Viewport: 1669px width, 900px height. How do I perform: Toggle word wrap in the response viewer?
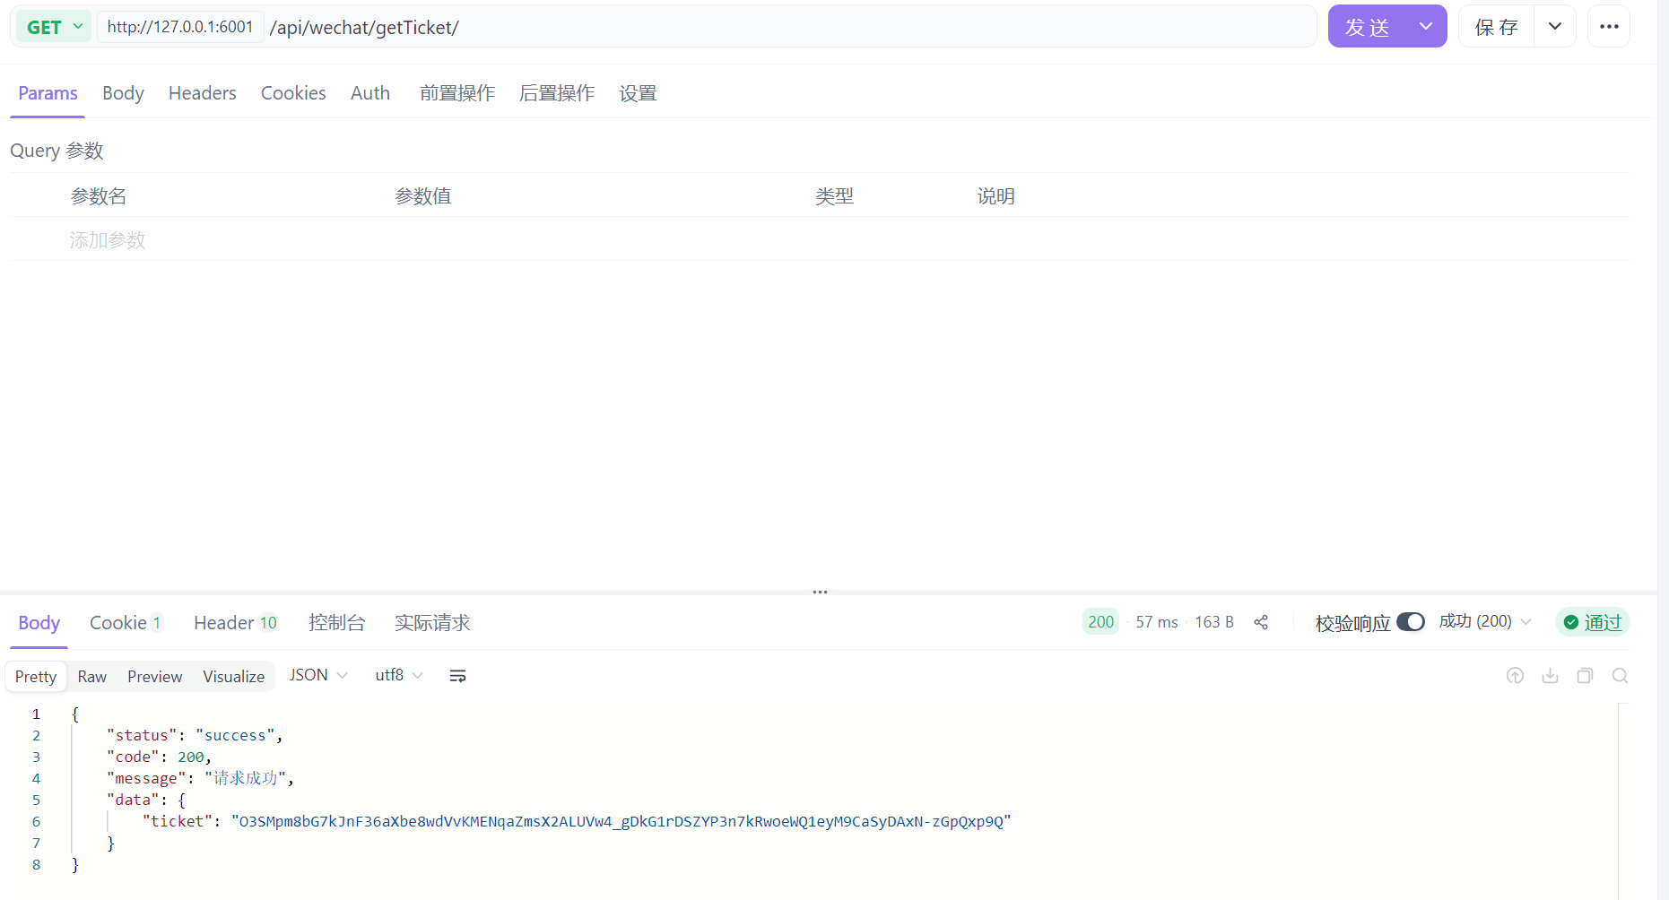pos(457,675)
